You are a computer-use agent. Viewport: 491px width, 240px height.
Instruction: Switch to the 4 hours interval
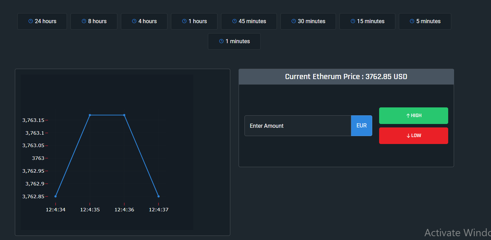pyautogui.click(x=144, y=21)
